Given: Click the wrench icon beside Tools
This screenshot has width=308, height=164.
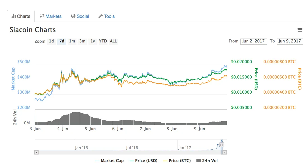Looking at the screenshot, I should (x=101, y=16).
